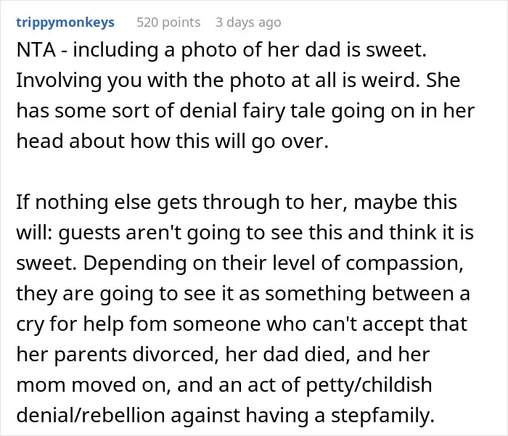Click the 520 points score label

coord(168,22)
